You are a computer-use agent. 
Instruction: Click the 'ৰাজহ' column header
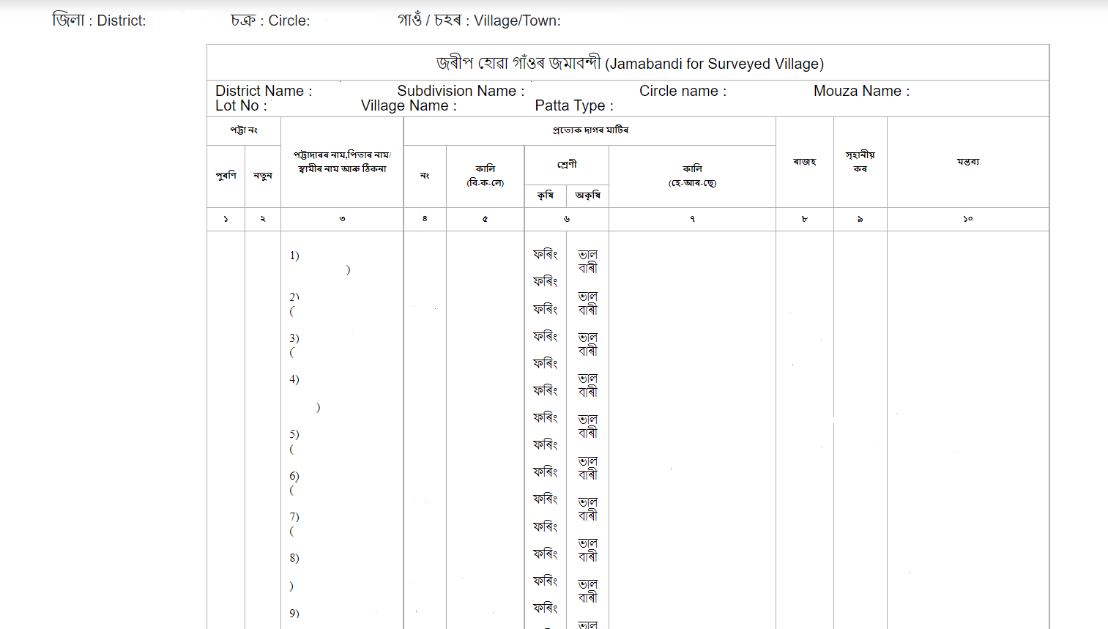pos(804,162)
